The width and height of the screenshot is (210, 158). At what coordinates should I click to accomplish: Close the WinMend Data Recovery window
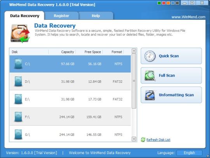(202, 3)
